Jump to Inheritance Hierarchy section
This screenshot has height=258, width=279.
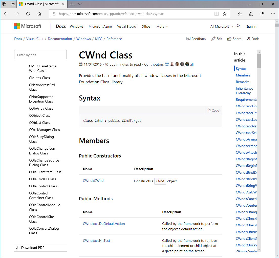point(244,91)
